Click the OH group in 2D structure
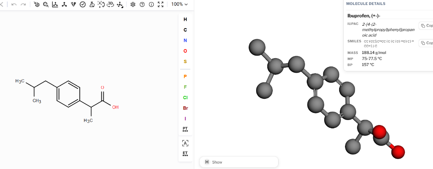433x169 pixels. point(115,107)
